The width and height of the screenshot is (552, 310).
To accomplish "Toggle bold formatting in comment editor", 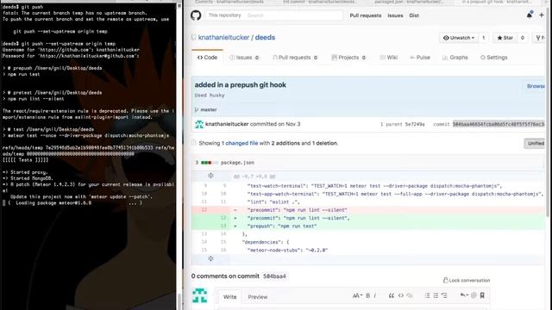I will 368,295.
